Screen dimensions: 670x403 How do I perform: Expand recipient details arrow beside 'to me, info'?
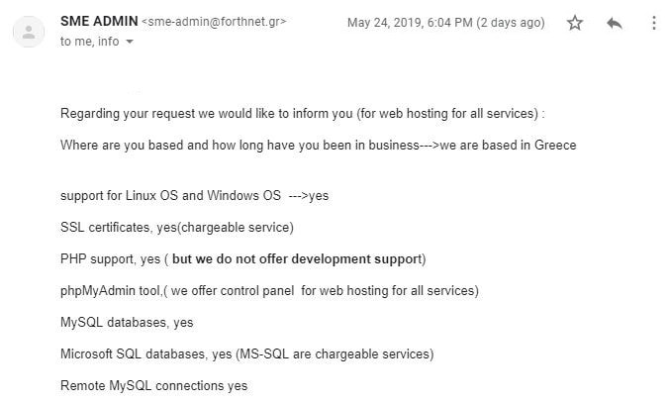click(130, 42)
